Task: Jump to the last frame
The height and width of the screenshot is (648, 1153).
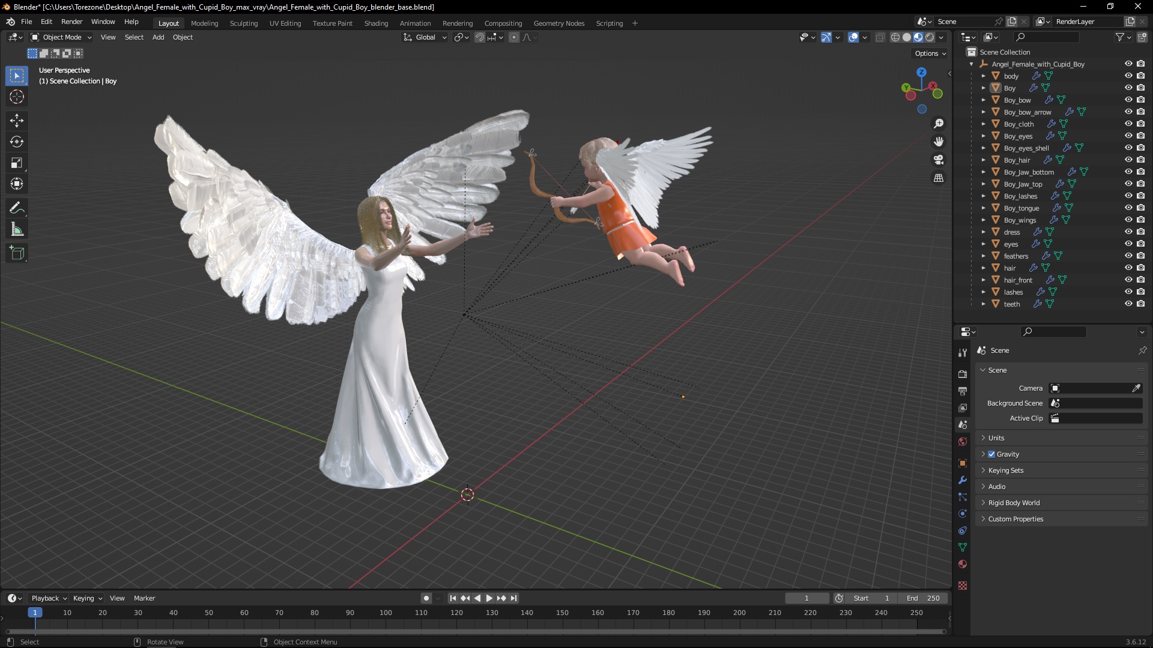Action: 513,598
